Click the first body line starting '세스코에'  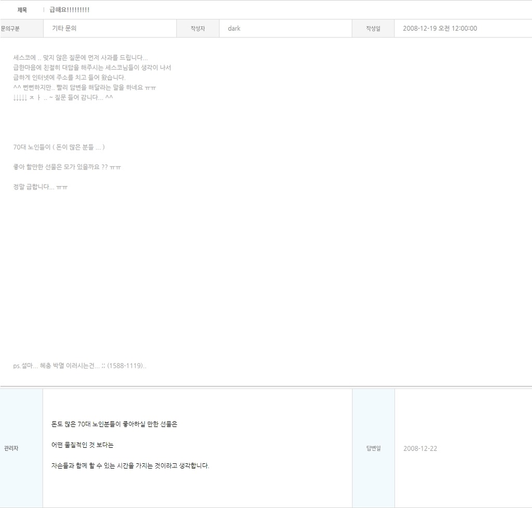pos(81,58)
